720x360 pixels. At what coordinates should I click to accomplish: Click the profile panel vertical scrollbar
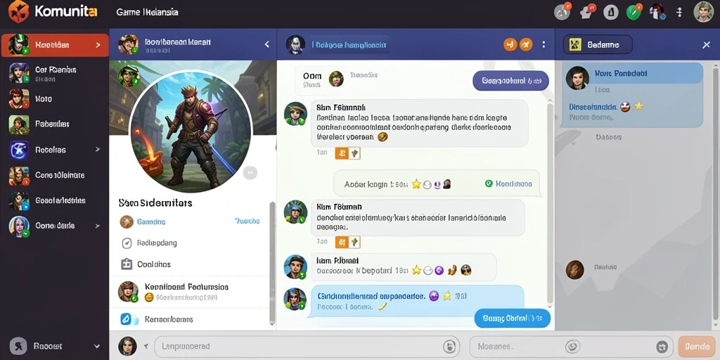pyautogui.click(x=272, y=263)
